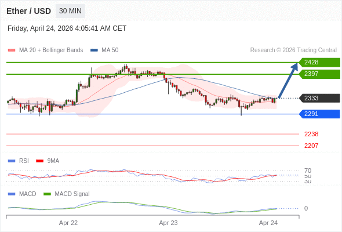
Task: Click the Ether / USD title
Action: tap(28, 11)
